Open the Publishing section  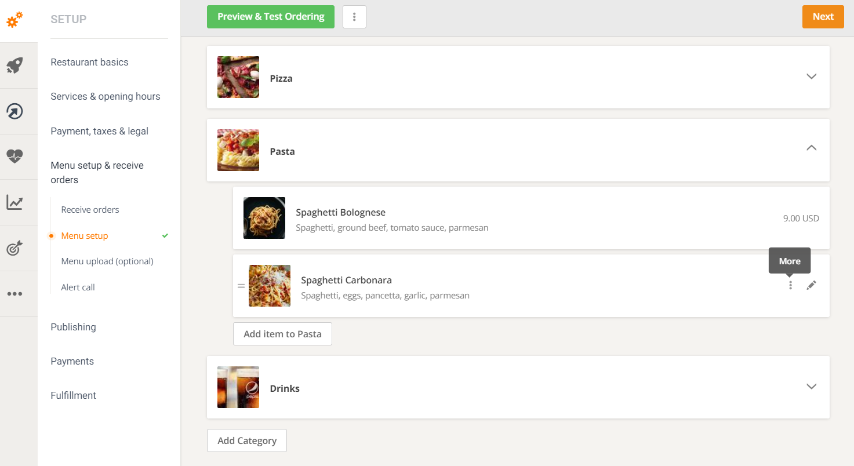pos(73,327)
